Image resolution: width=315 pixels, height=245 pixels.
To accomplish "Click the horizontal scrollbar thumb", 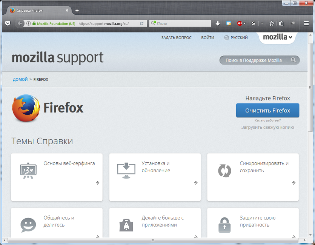I will 153,240.
